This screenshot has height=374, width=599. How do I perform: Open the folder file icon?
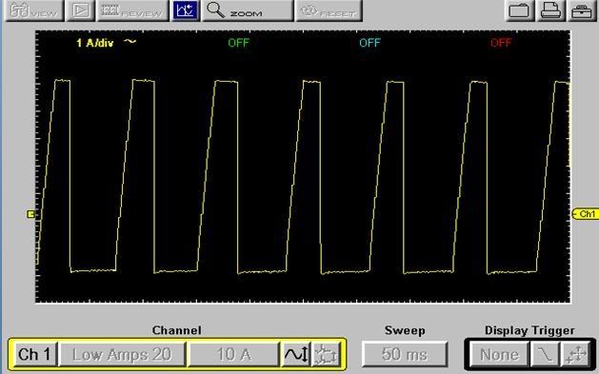(x=520, y=10)
